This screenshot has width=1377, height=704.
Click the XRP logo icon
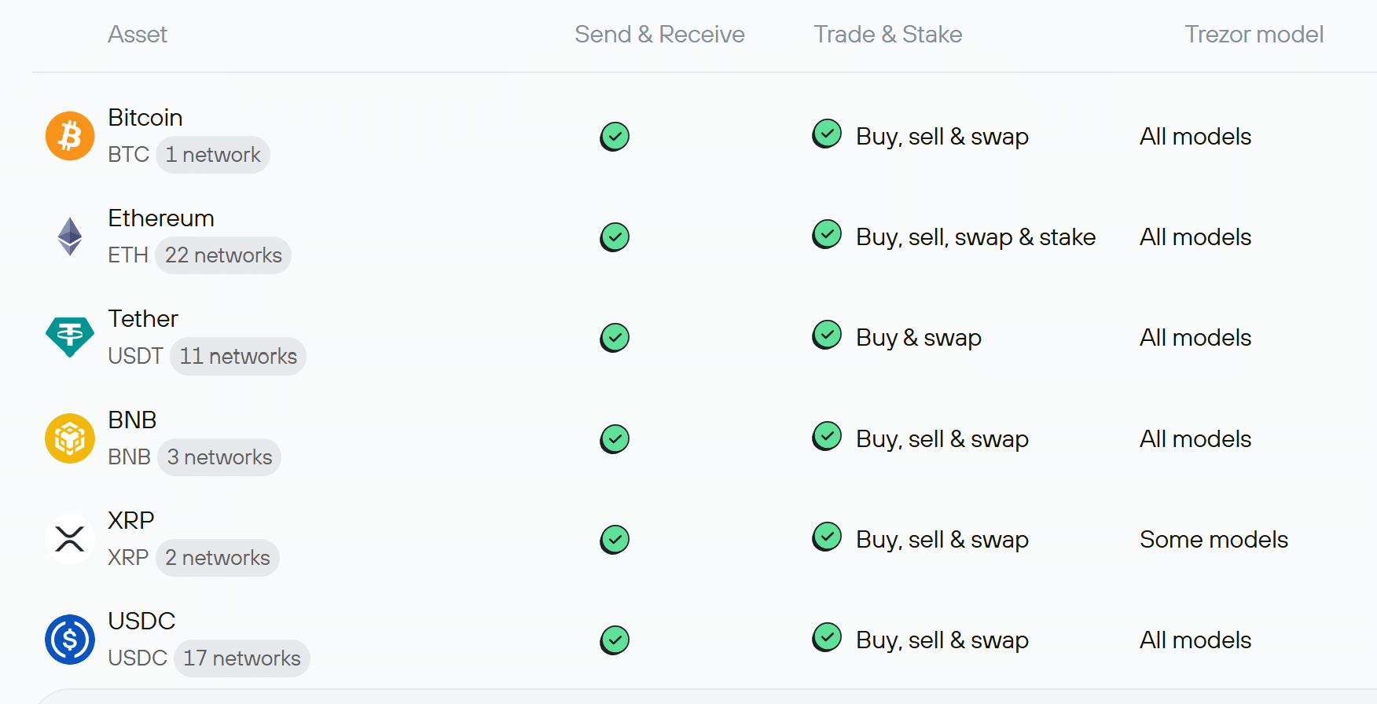70,539
